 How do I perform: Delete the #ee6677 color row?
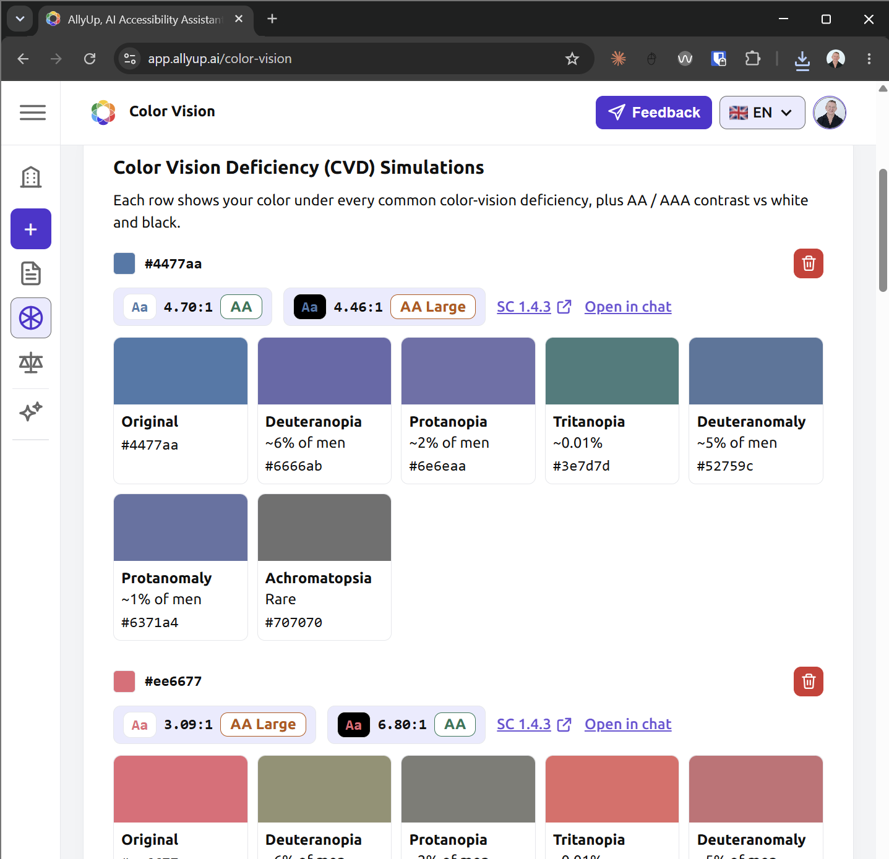click(x=809, y=682)
